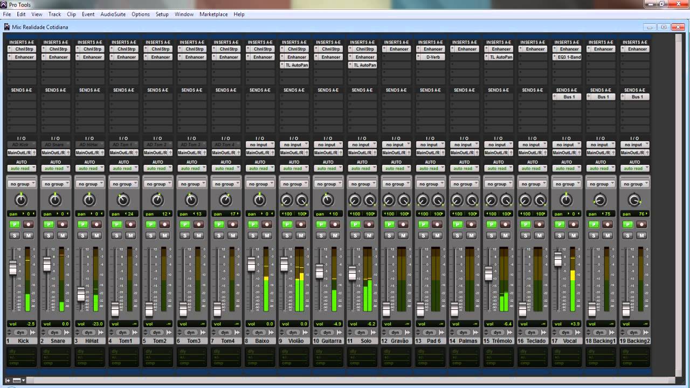The width and height of the screenshot is (690, 388).
Task: Solo the Kick track
Action: (x=15, y=235)
